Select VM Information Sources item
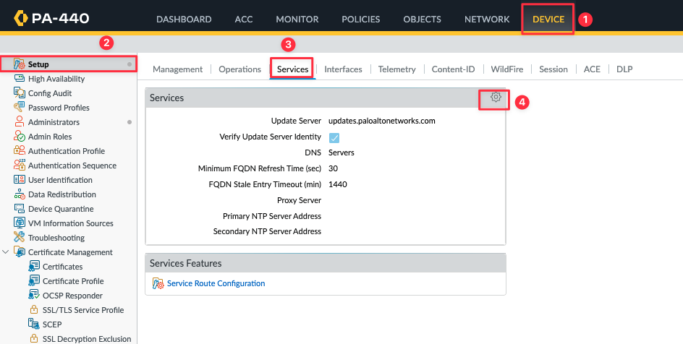The image size is (683, 344). coord(71,223)
